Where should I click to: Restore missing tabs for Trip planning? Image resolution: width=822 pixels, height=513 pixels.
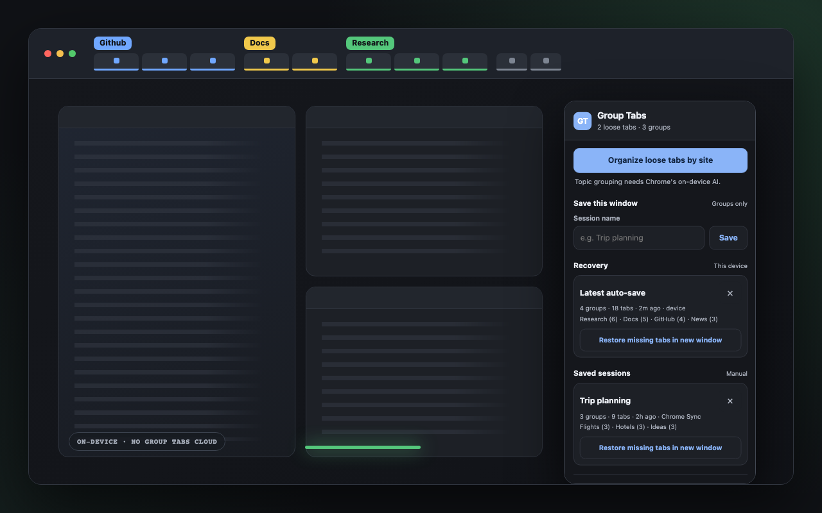(660, 448)
